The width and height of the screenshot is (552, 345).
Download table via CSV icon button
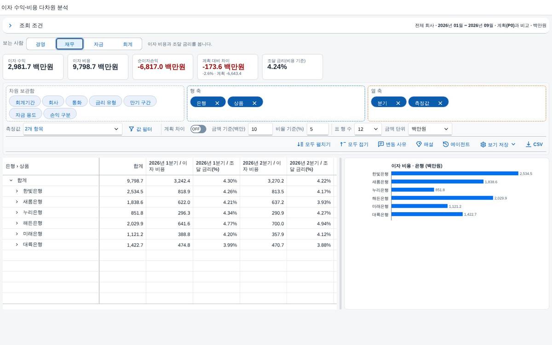point(535,144)
